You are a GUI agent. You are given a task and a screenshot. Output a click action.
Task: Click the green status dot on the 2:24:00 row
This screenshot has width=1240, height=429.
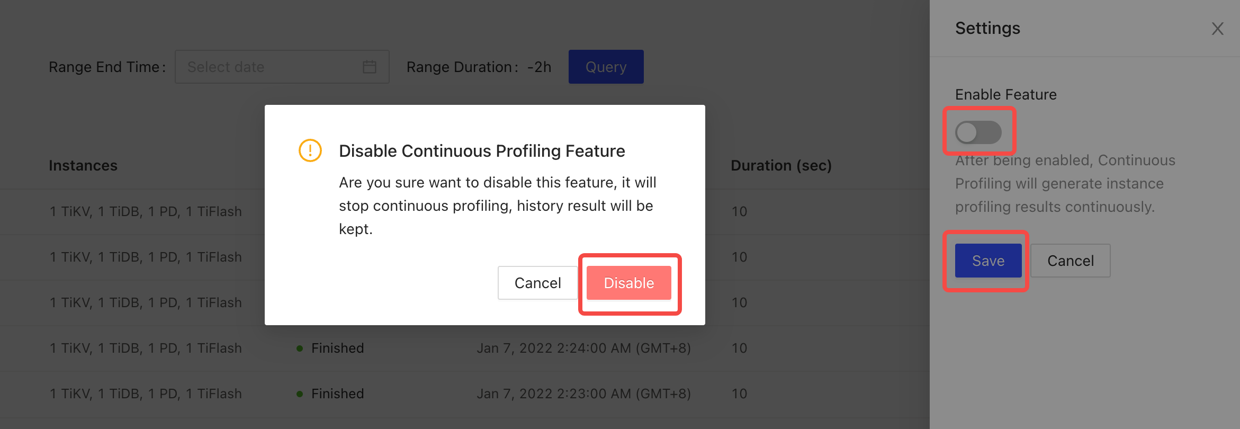tap(300, 348)
